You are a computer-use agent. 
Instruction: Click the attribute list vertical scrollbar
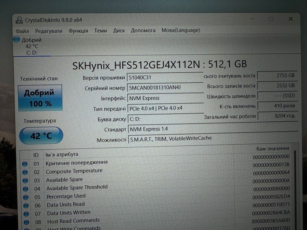pyautogui.click(x=295, y=190)
